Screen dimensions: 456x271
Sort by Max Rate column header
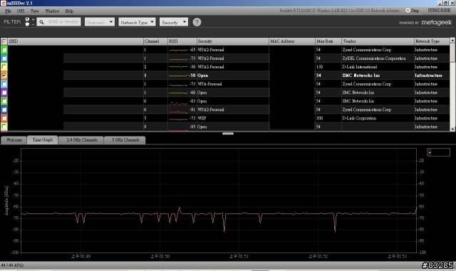[328, 41]
